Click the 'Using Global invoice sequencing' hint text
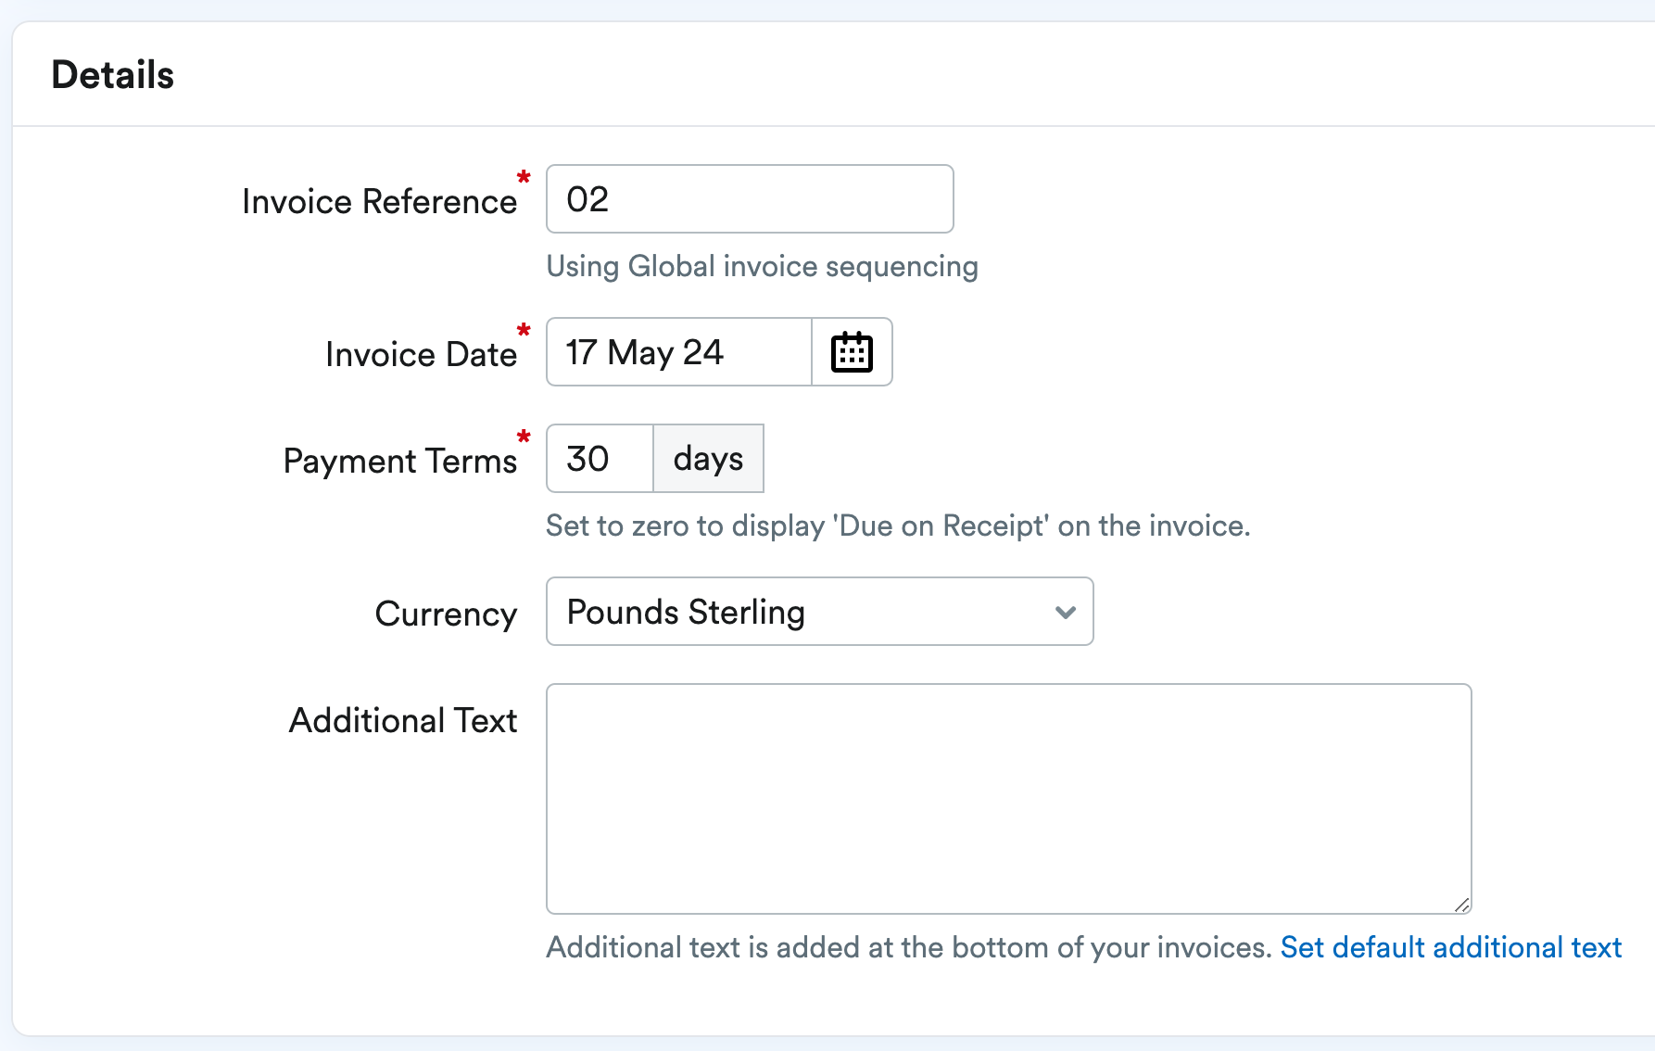 tap(762, 267)
